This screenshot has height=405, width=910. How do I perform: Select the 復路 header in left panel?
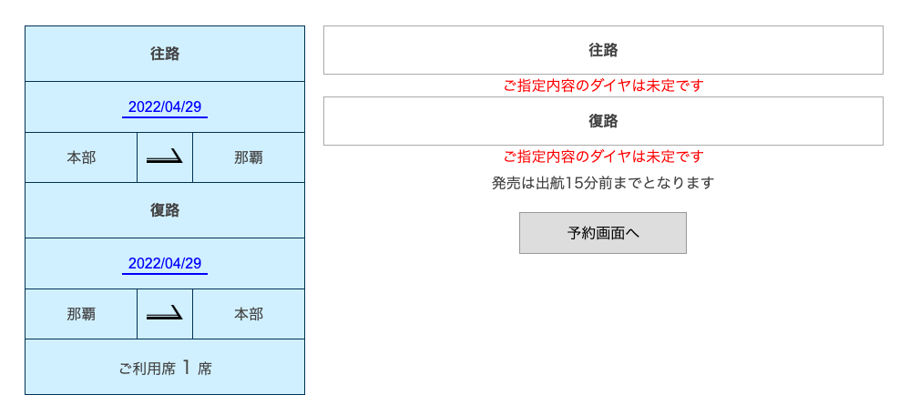pyautogui.click(x=165, y=210)
